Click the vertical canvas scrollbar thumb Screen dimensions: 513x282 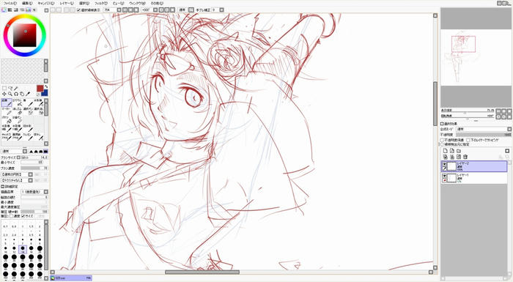pyautogui.click(x=435, y=103)
